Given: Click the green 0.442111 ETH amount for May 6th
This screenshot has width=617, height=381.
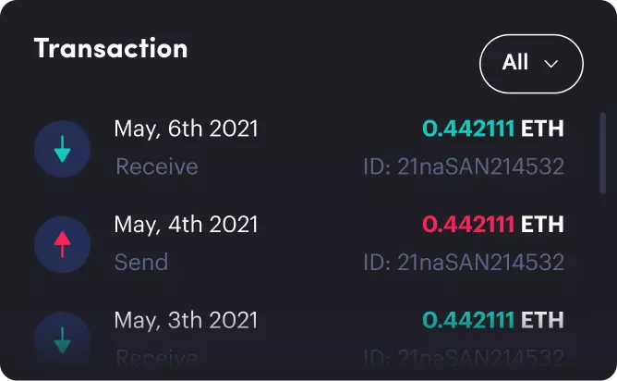Looking at the screenshot, I should (x=492, y=129).
